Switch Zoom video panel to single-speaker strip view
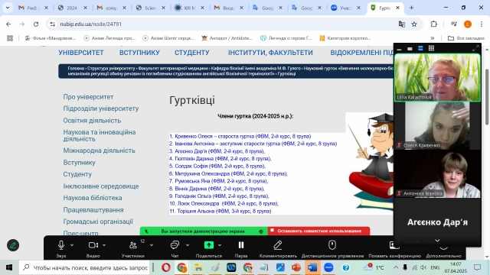The width and height of the screenshot is (490, 275). tap(410, 49)
